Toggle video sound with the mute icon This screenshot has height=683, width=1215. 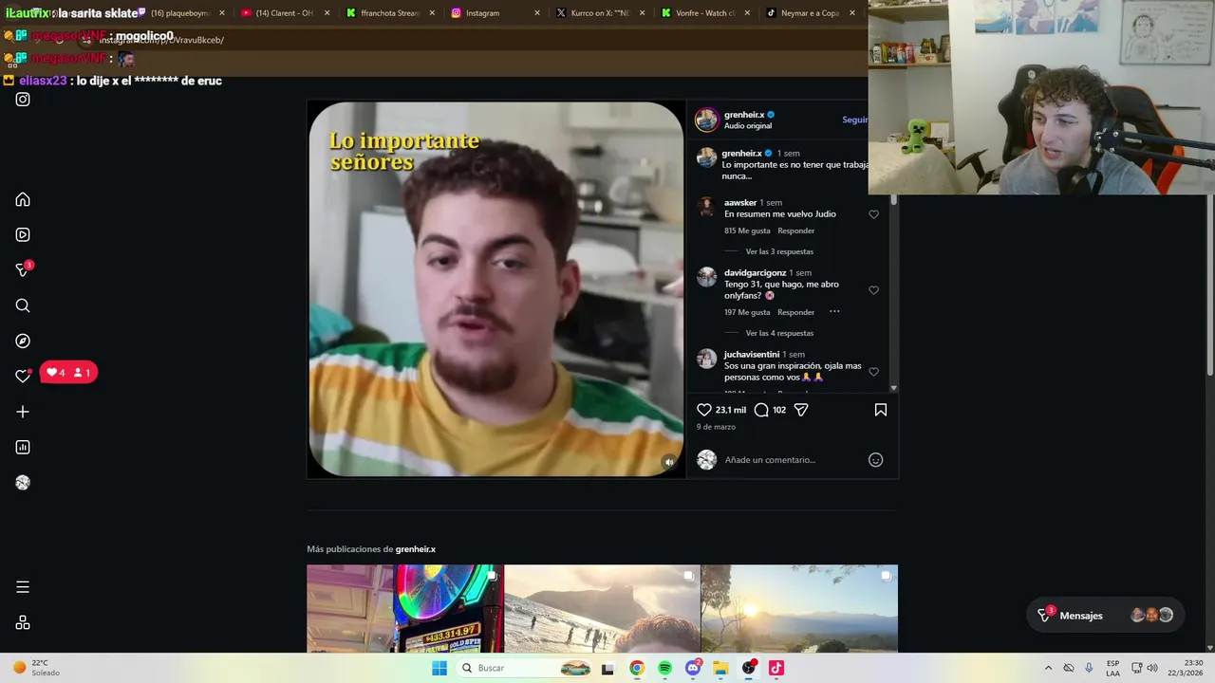point(669,462)
